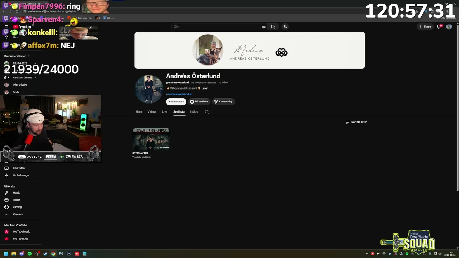Open Tyler Oliveira subscription channel
Screen dimensions: 459x258
(19, 85)
